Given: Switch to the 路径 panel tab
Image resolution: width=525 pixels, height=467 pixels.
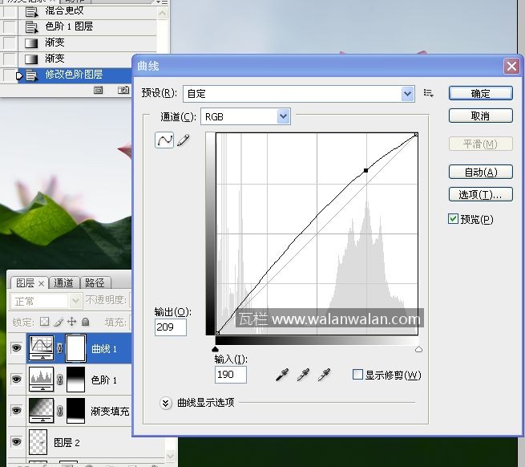Looking at the screenshot, I should 95,283.
